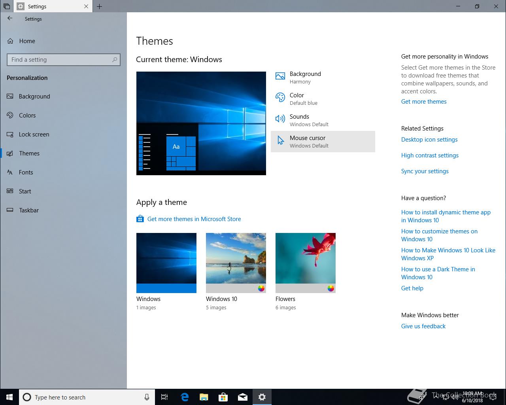
Task: Open the theme Color palette icon
Action: tap(280, 98)
